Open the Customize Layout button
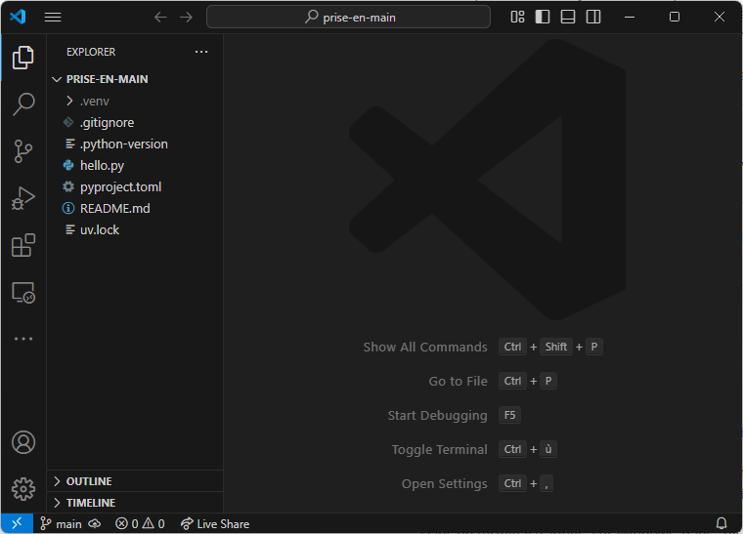743x534 pixels. pos(517,17)
